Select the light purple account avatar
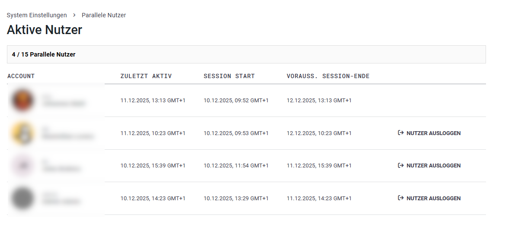515x227 pixels. click(22, 166)
